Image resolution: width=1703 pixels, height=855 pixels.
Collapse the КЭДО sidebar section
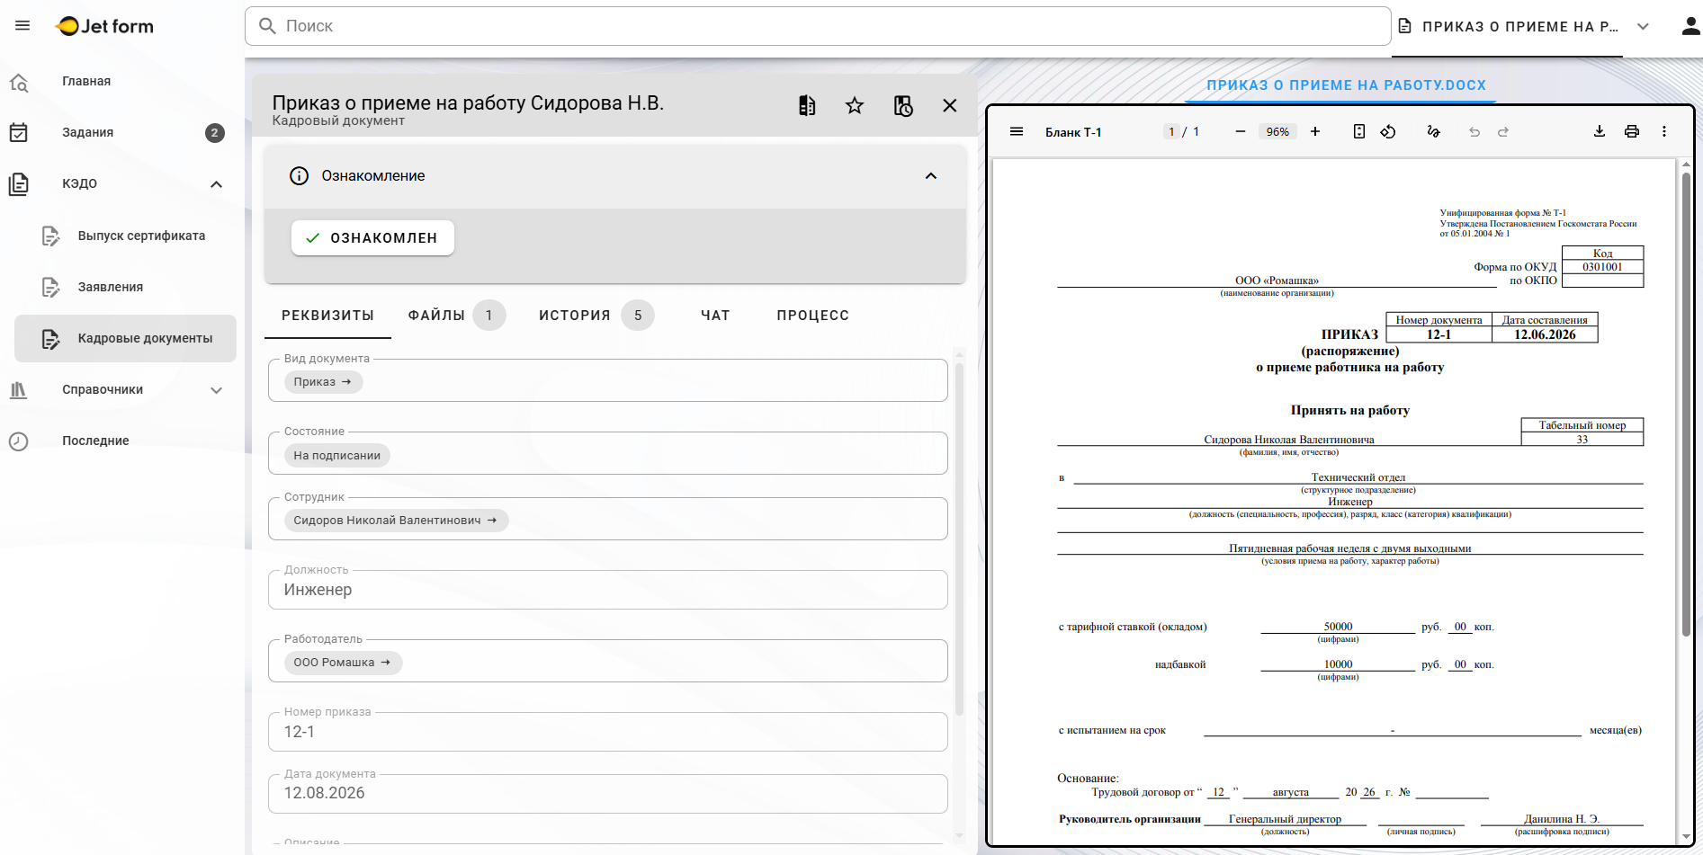(217, 184)
